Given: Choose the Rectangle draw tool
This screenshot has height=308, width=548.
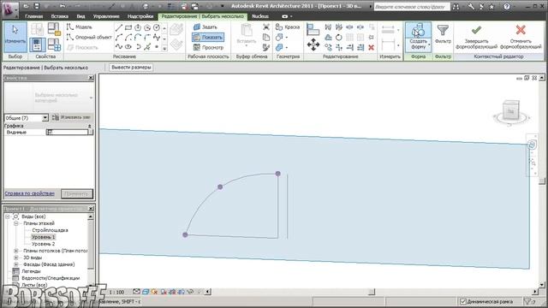Looking at the screenshot, I should (x=128, y=27).
